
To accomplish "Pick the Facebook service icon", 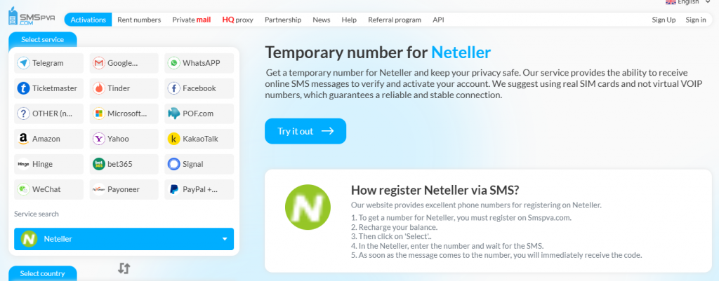I will [x=174, y=88].
